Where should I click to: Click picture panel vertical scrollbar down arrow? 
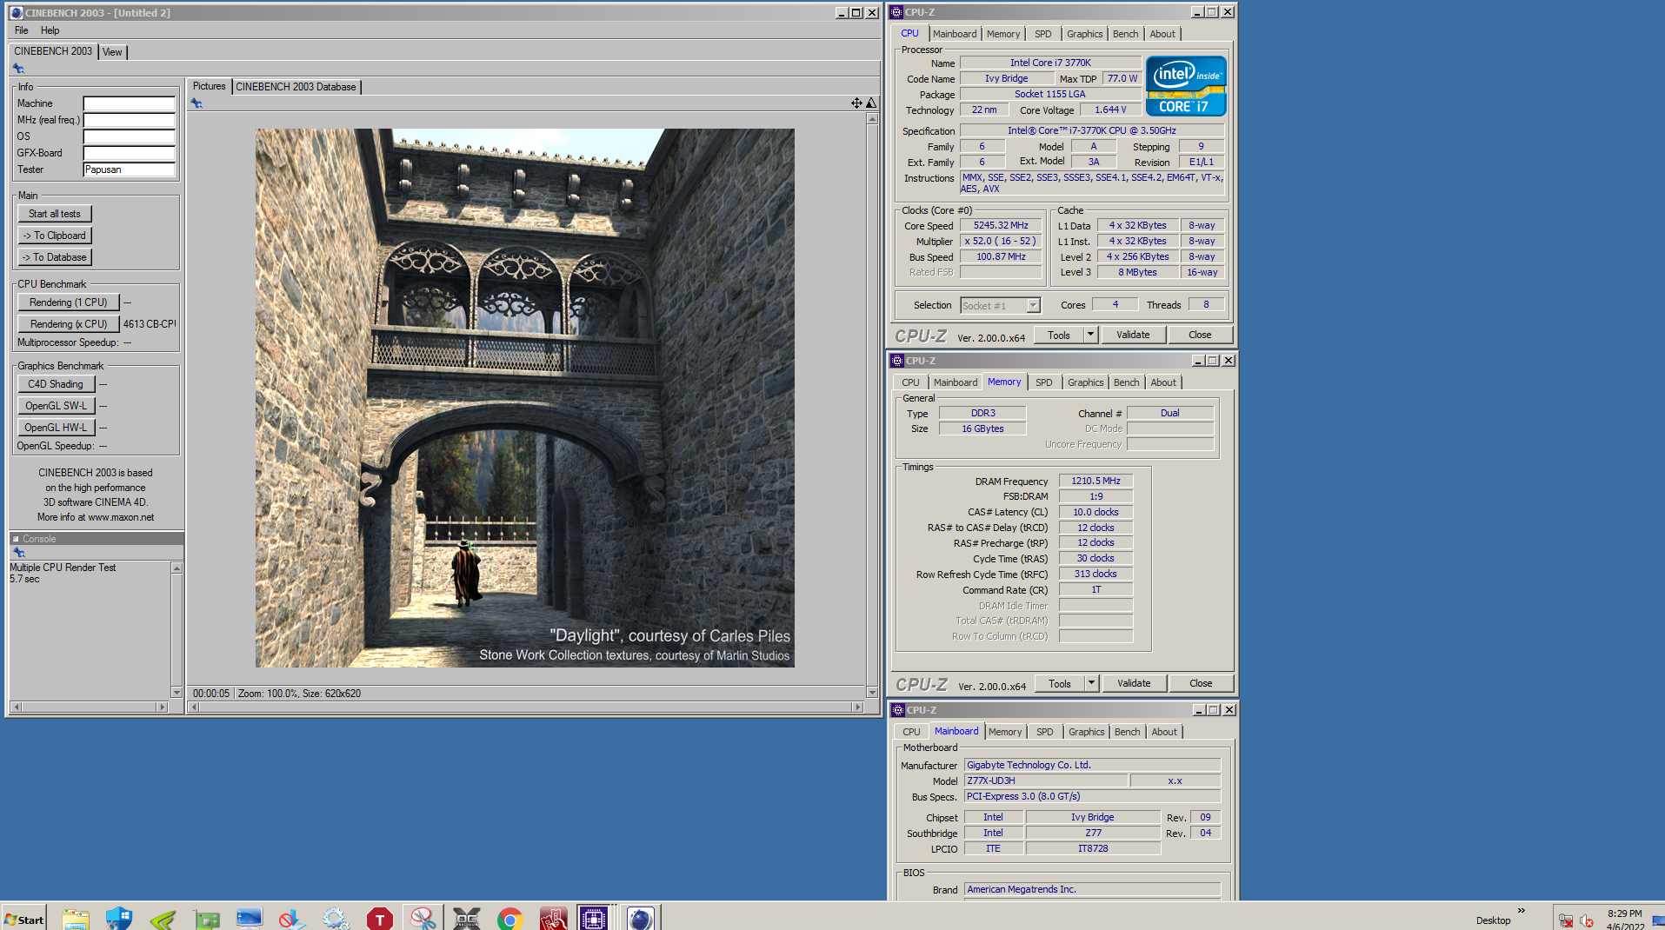872,693
